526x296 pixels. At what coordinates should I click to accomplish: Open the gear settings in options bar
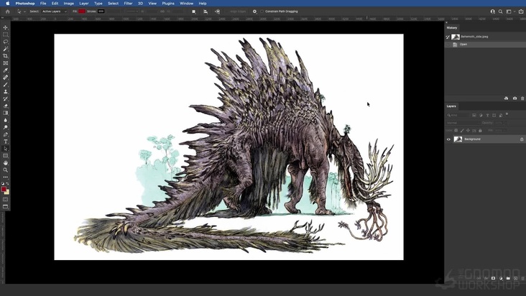pyautogui.click(x=254, y=11)
